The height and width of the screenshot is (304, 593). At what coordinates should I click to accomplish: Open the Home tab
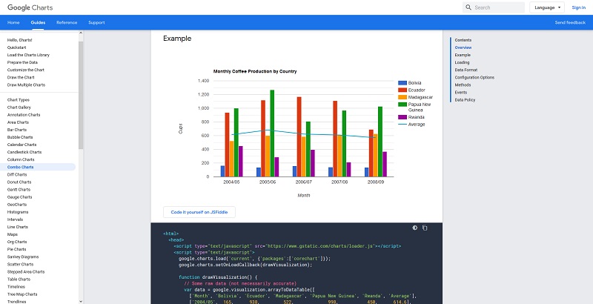pos(13,22)
